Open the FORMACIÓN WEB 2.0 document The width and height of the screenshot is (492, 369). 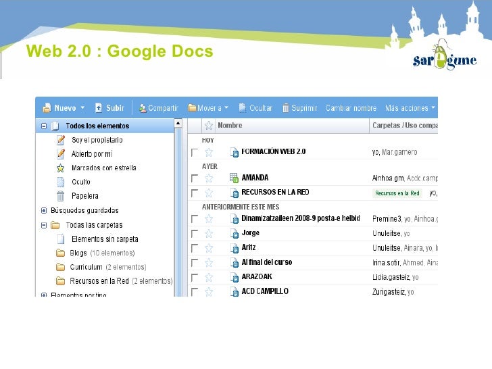pos(273,151)
